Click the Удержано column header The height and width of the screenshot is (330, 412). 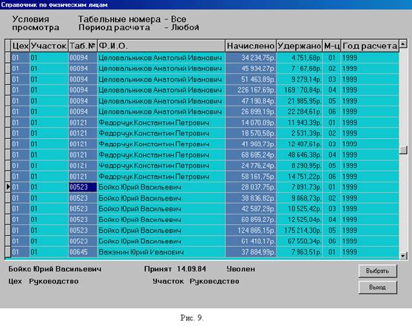(x=299, y=46)
